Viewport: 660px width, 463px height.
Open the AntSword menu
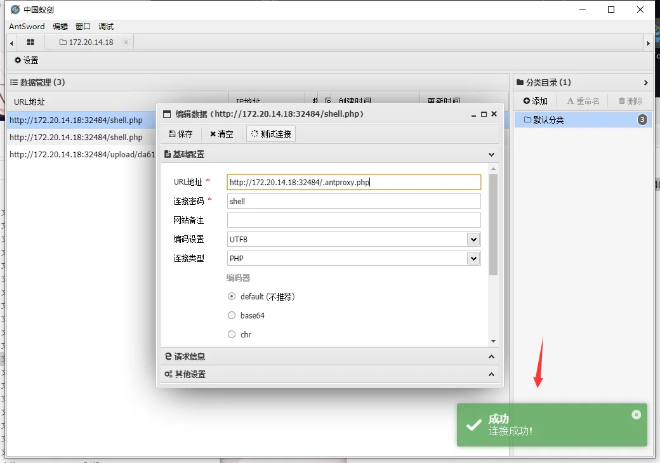[x=27, y=27]
